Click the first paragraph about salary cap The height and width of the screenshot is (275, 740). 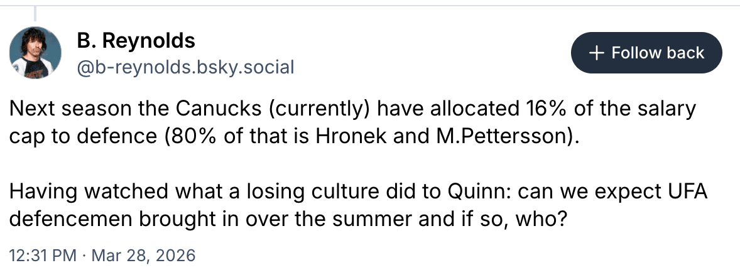[352, 122]
